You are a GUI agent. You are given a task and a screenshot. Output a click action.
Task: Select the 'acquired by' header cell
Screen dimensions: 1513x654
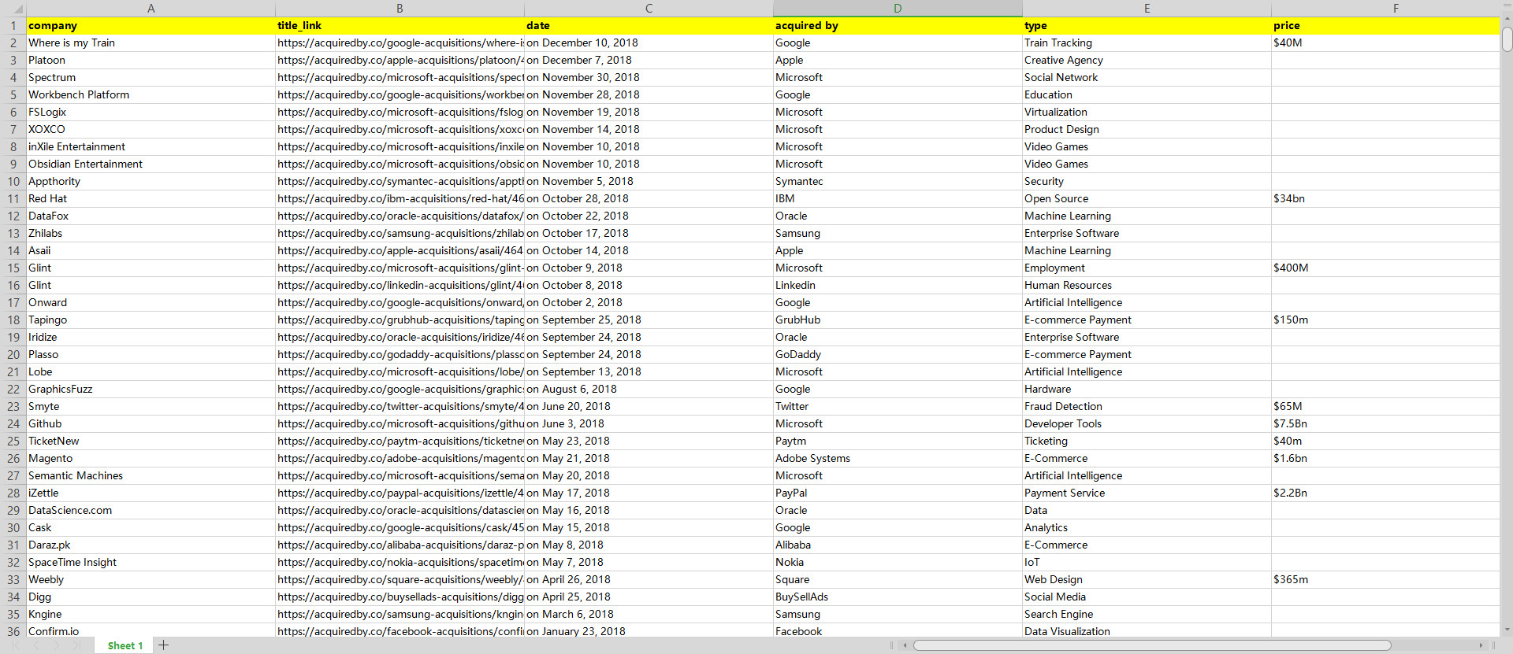(897, 26)
